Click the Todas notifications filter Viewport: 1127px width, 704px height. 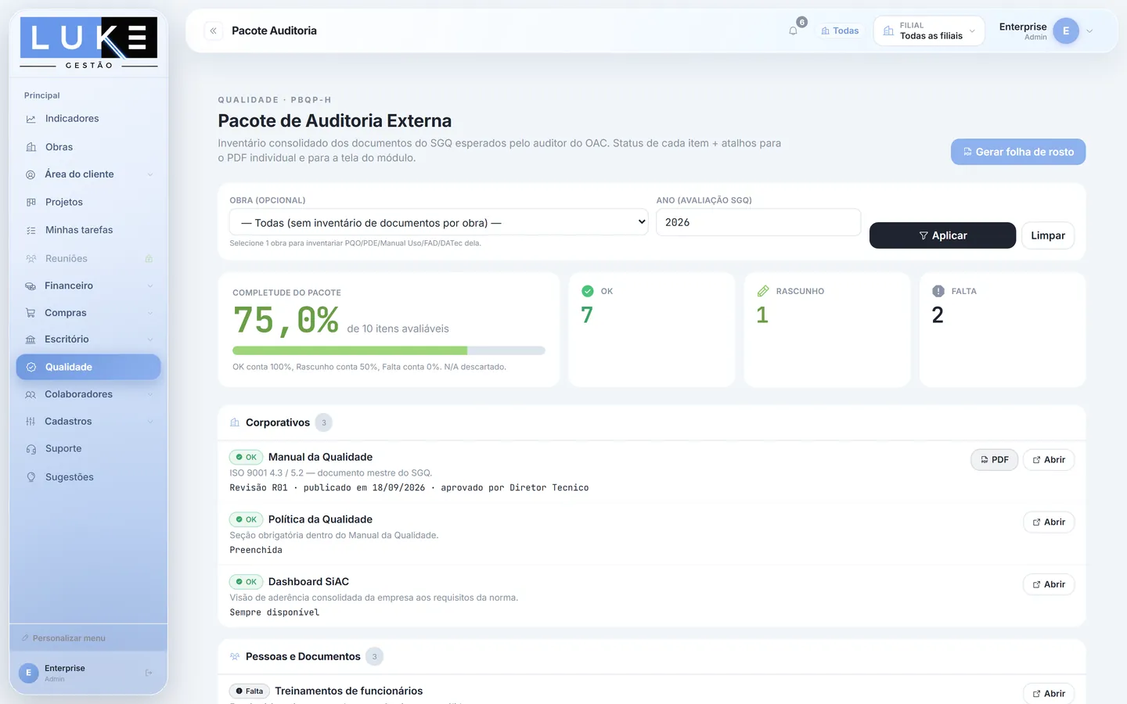tap(840, 31)
